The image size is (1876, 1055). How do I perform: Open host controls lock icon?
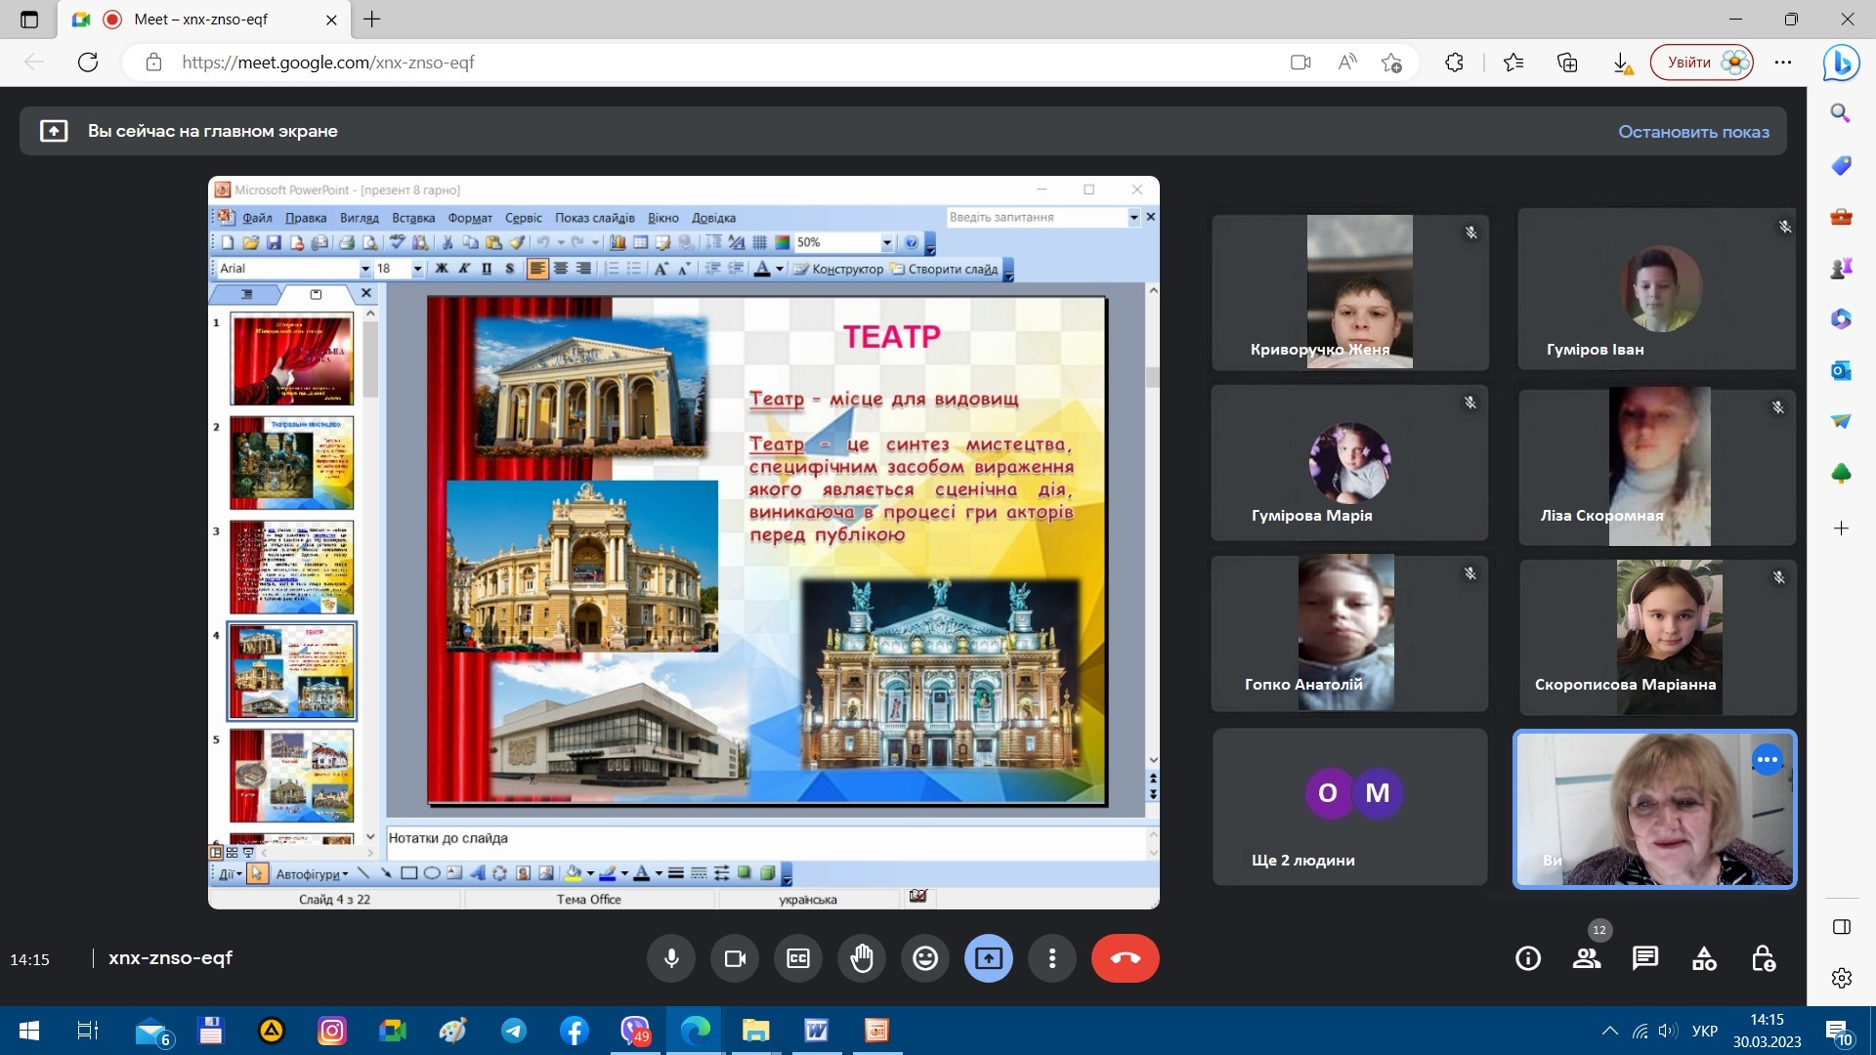pos(1763,959)
